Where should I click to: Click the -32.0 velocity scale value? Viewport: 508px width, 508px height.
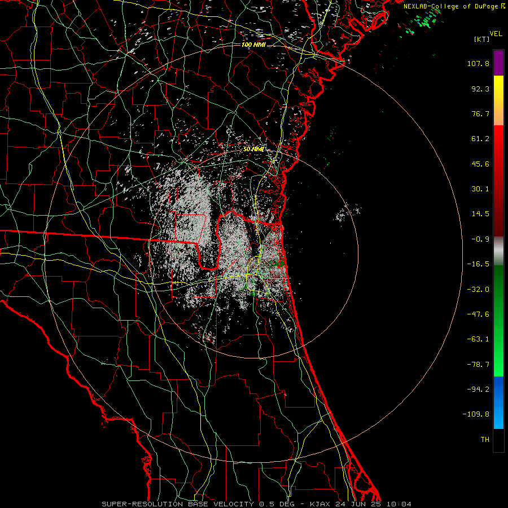click(x=478, y=290)
